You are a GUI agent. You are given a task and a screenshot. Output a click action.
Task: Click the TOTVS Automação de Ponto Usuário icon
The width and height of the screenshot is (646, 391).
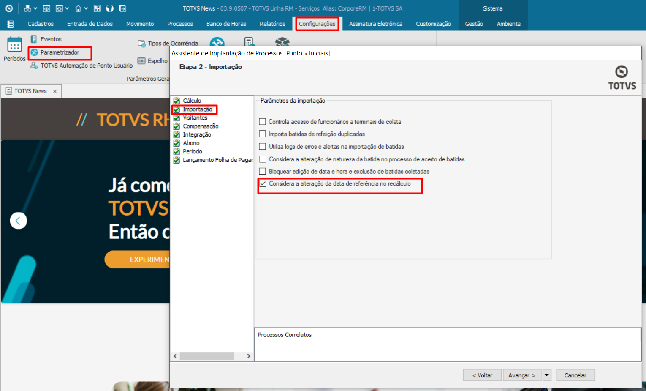click(34, 66)
